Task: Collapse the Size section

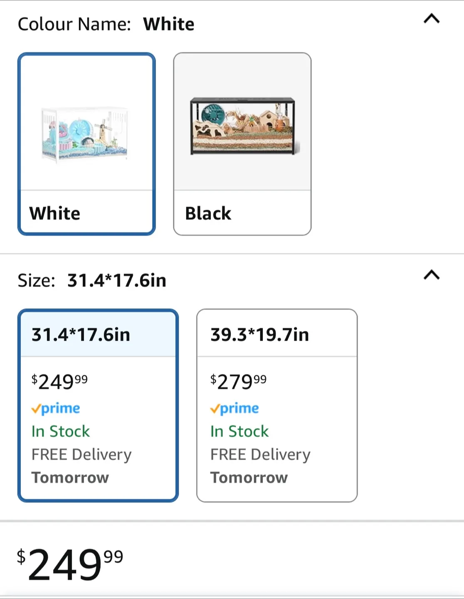Action: pos(431,275)
